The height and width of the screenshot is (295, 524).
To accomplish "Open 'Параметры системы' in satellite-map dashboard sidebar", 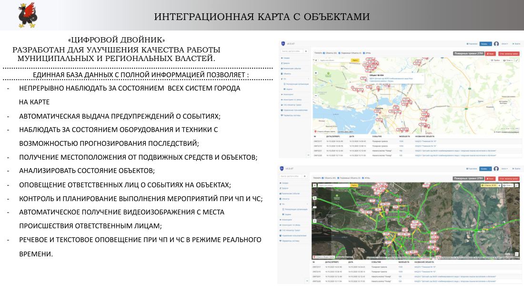I will pos(290,241).
